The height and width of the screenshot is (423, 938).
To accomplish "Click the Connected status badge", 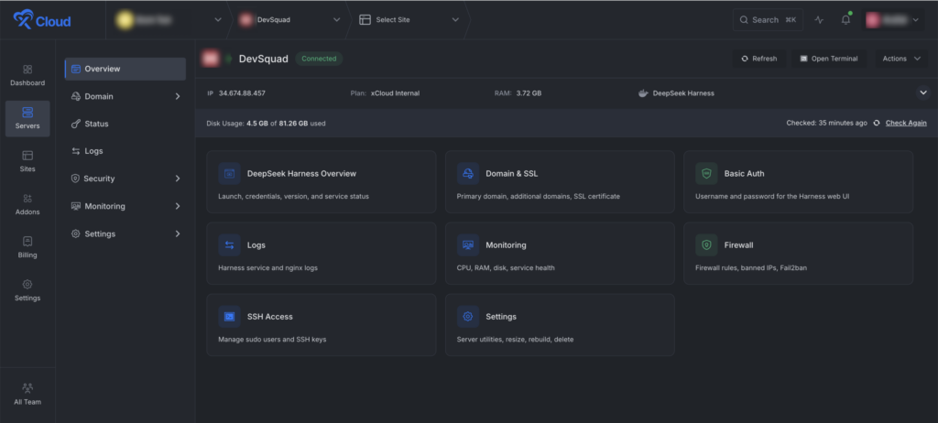I will [x=319, y=59].
